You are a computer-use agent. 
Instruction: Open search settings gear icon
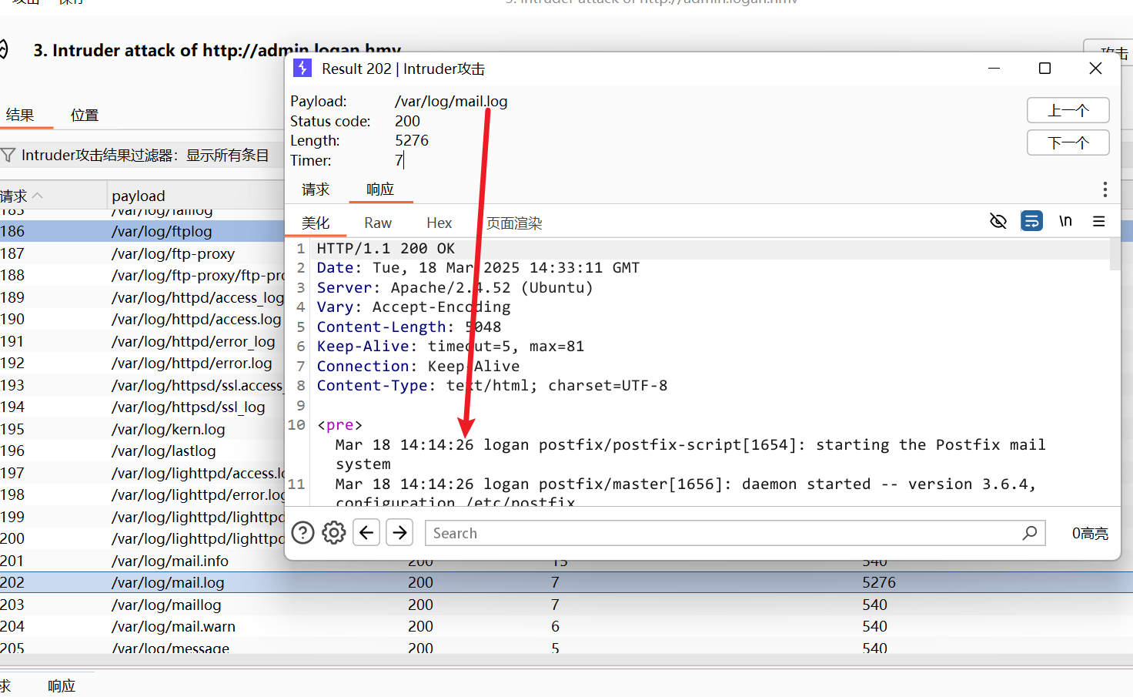334,533
